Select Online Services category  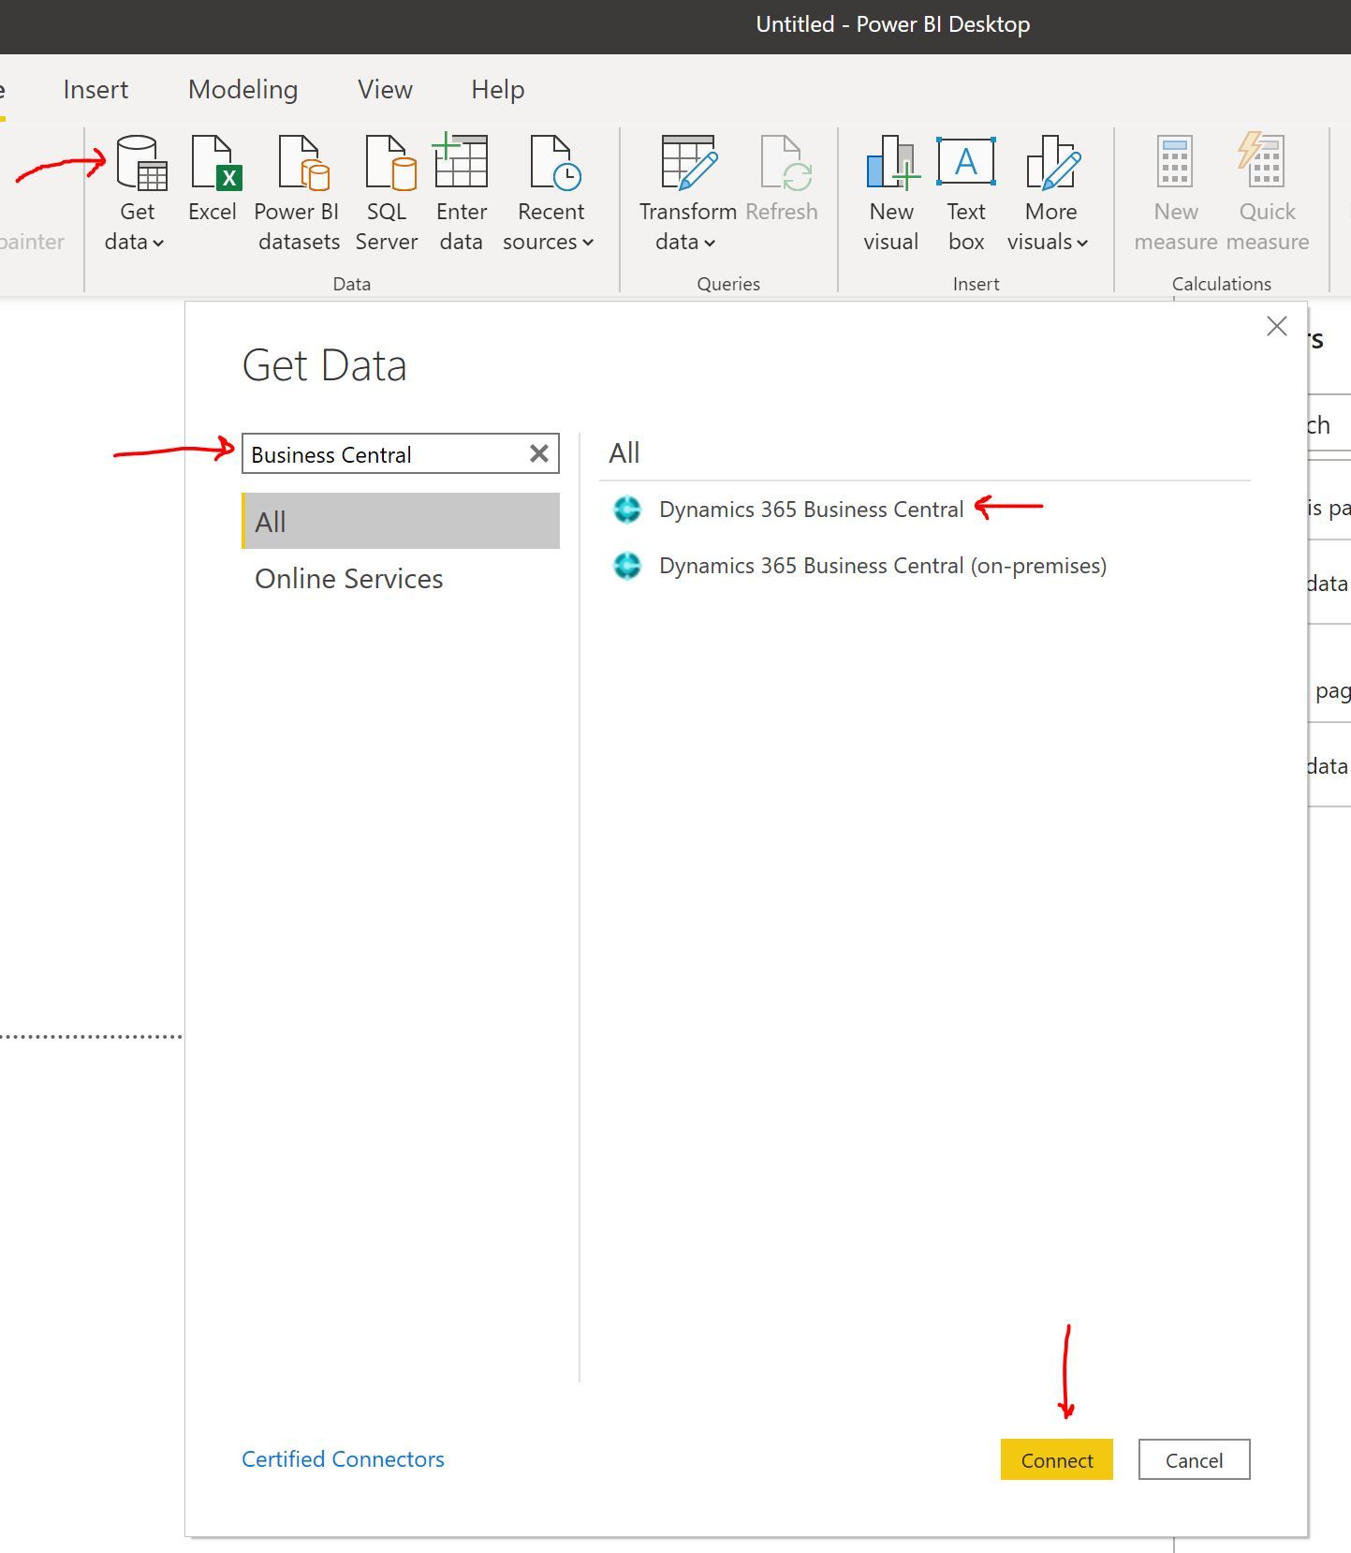pos(348,579)
